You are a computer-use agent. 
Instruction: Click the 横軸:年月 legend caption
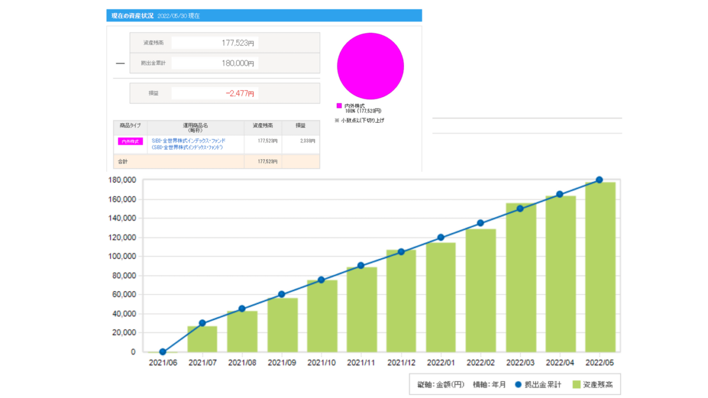point(489,384)
